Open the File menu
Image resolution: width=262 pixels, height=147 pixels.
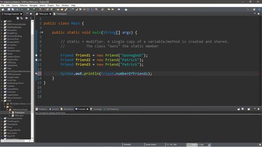[2, 5]
